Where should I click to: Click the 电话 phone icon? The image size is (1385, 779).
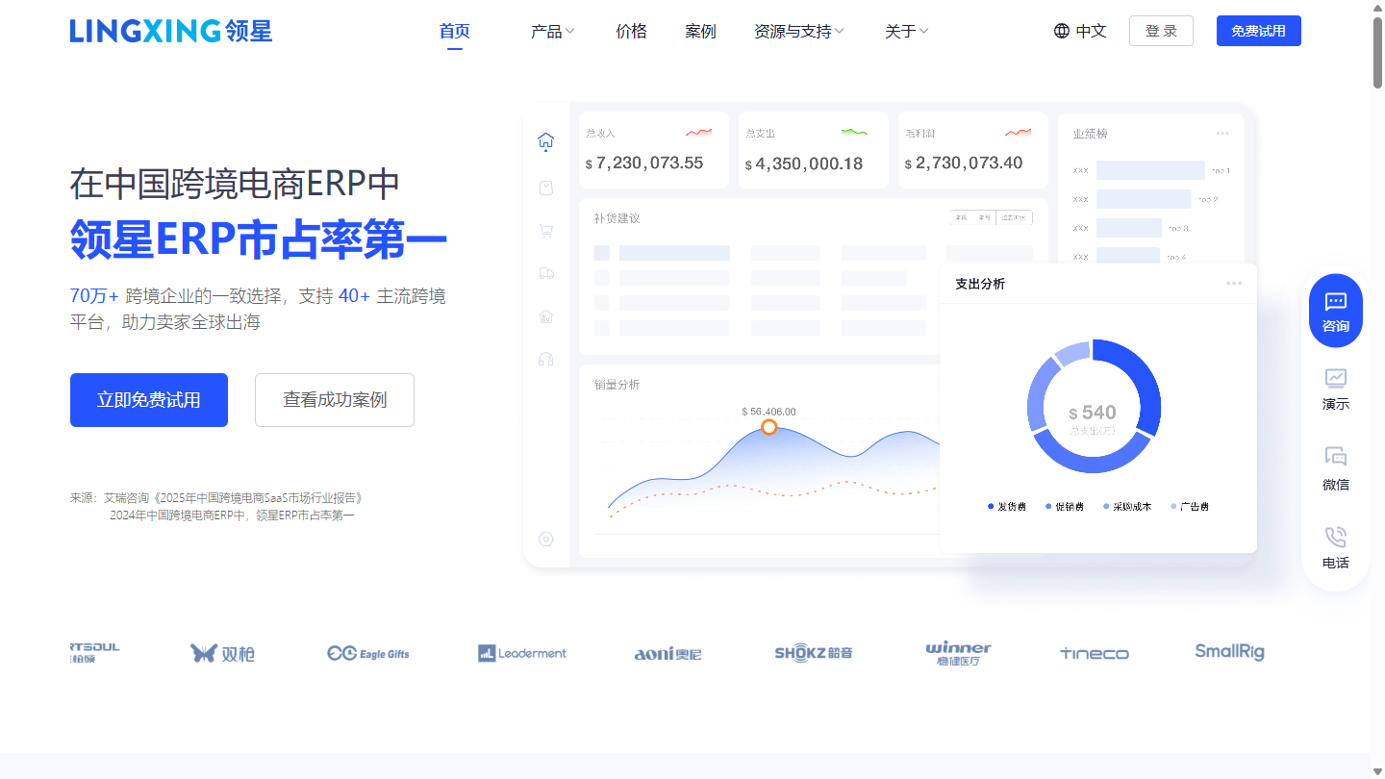coord(1336,537)
